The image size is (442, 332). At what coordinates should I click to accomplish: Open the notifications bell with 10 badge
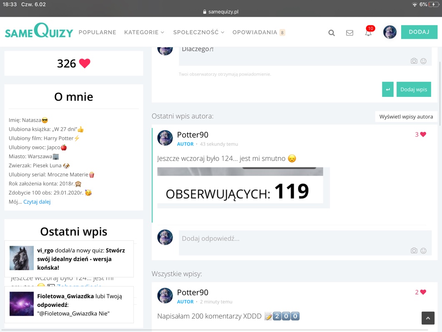(x=369, y=32)
